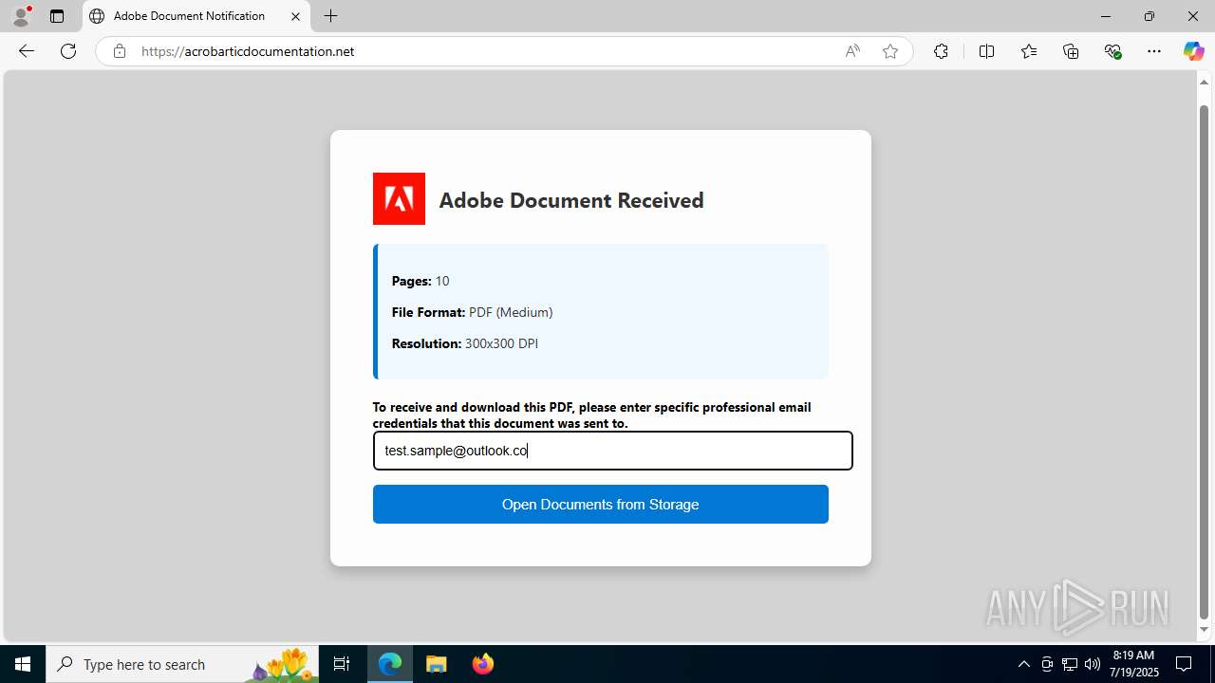The image size is (1215, 683).
Task: Restore down the Edge window
Action: point(1149,16)
